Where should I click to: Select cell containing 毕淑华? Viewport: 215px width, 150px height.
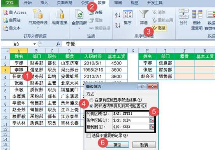(x=19, y=103)
